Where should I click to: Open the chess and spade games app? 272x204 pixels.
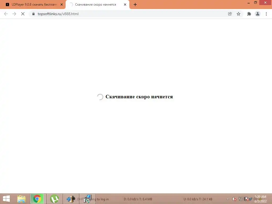coord(71,199)
